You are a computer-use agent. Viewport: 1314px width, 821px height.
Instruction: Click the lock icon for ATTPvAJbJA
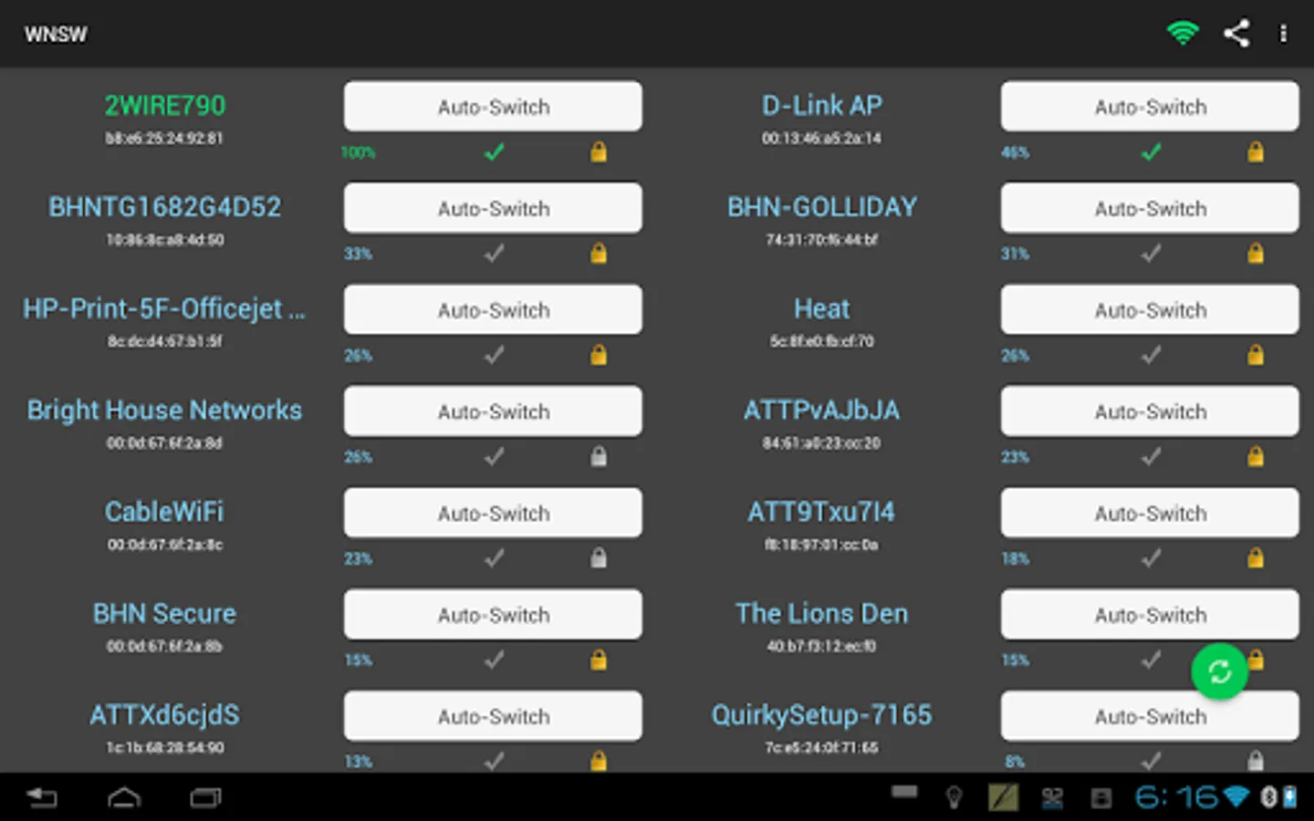pyautogui.click(x=1256, y=456)
